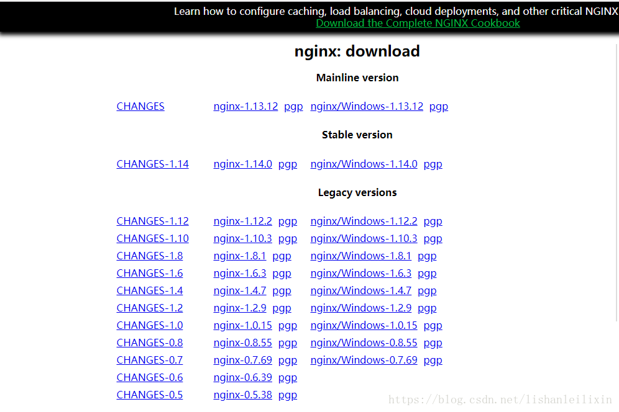The height and width of the screenshot is (412, 619).
Task: Open pgp signature for nginx-1.8.1
Action: [x=282, y=256]
